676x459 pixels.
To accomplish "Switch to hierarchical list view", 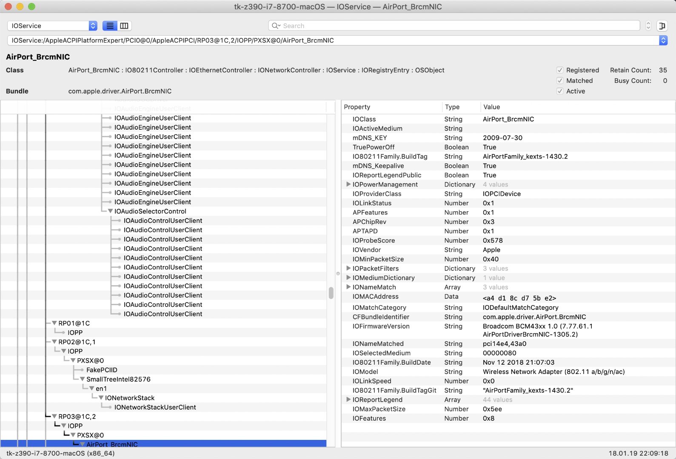I will pos(110,26).
